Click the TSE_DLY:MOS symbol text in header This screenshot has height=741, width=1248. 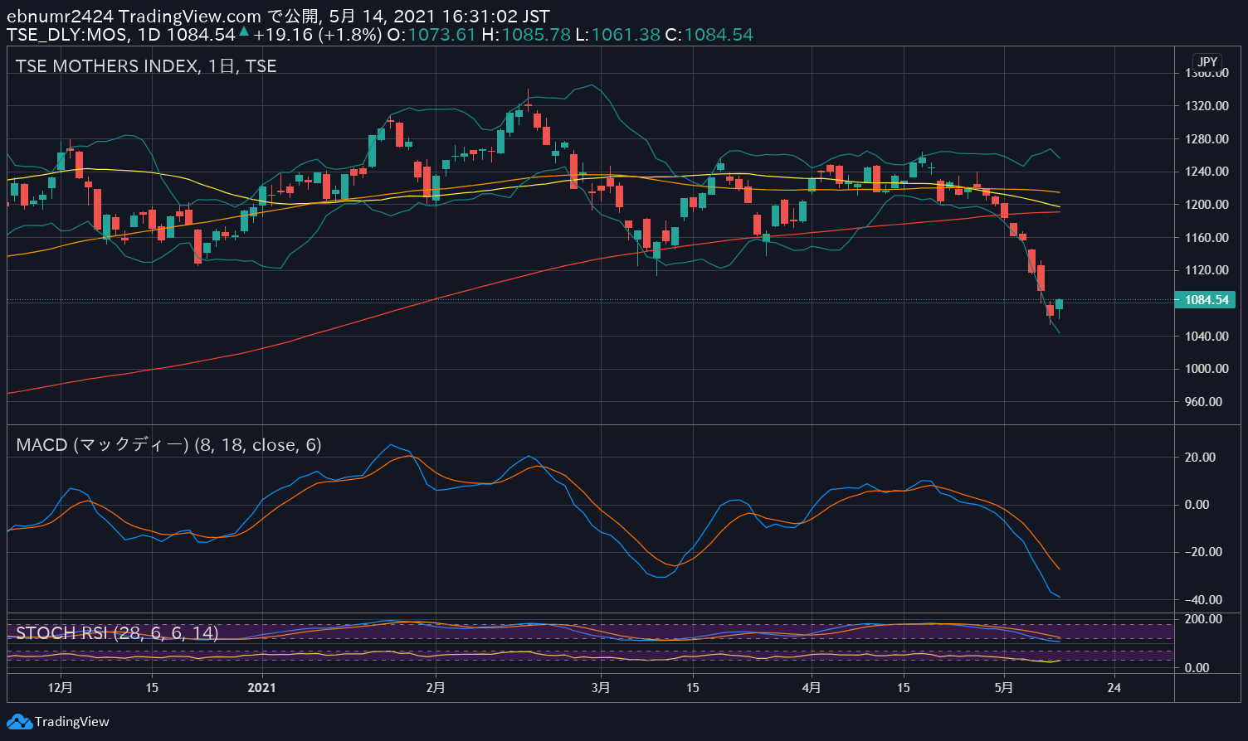(x=68, y=35)
